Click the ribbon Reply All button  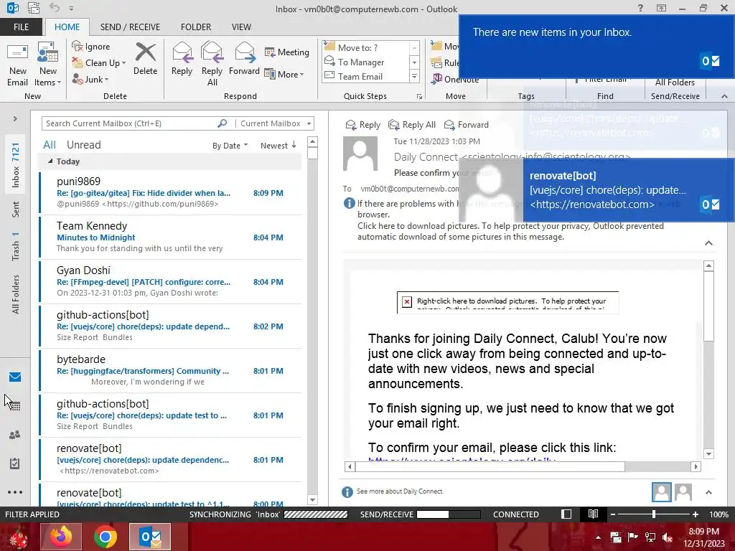tap(212, 64)
